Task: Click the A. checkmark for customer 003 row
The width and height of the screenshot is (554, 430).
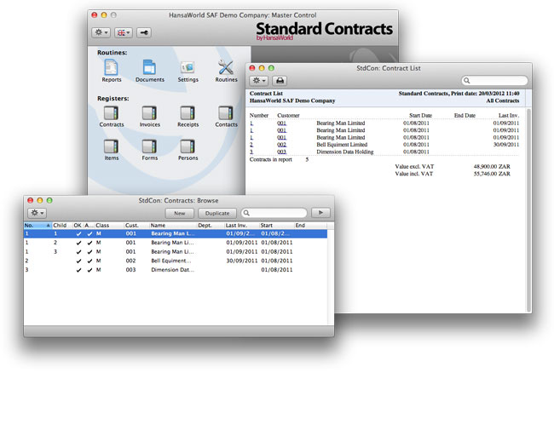Action: pos(89,270)
